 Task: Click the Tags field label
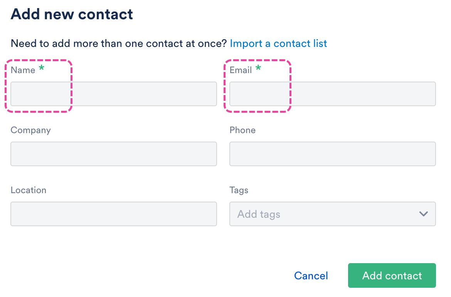[239, 190]
